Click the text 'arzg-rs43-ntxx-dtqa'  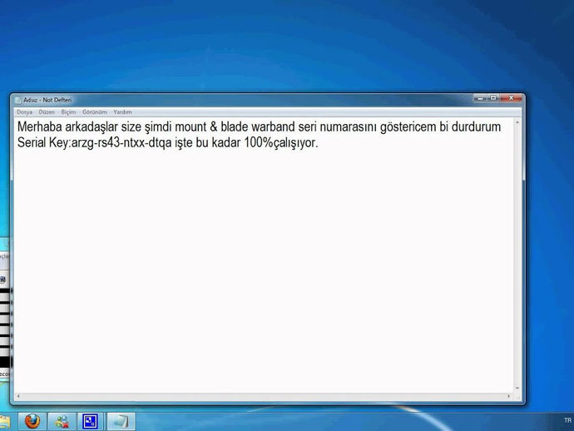tap(121, 142)
